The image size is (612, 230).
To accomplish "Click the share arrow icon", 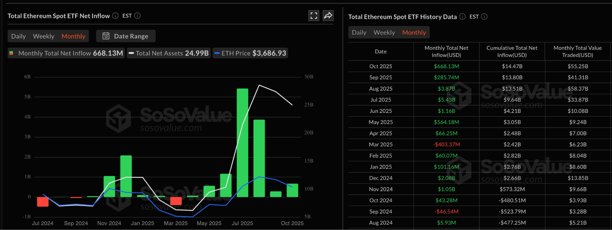I will [328, 16].
